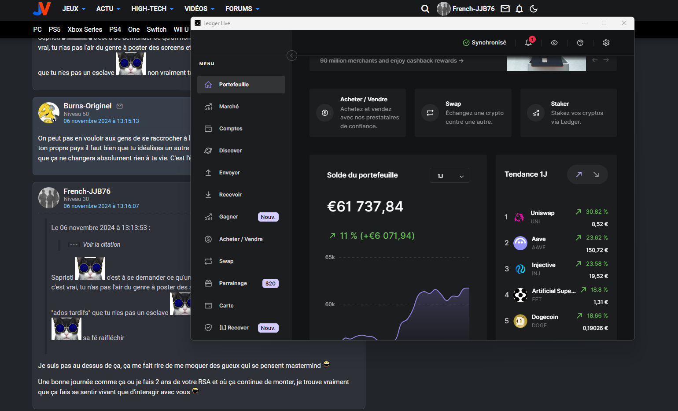678x411 pixels.
Task: Click the Injective coin icon
Action: (x=520, y=269)
